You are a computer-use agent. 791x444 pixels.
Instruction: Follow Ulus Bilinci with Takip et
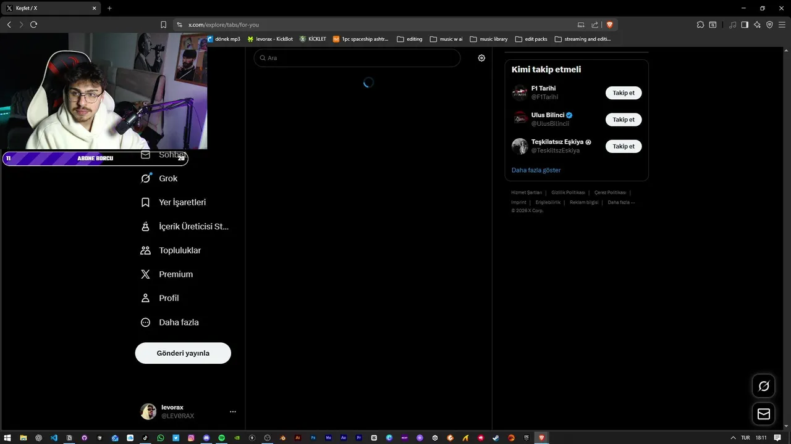point(624,120)
